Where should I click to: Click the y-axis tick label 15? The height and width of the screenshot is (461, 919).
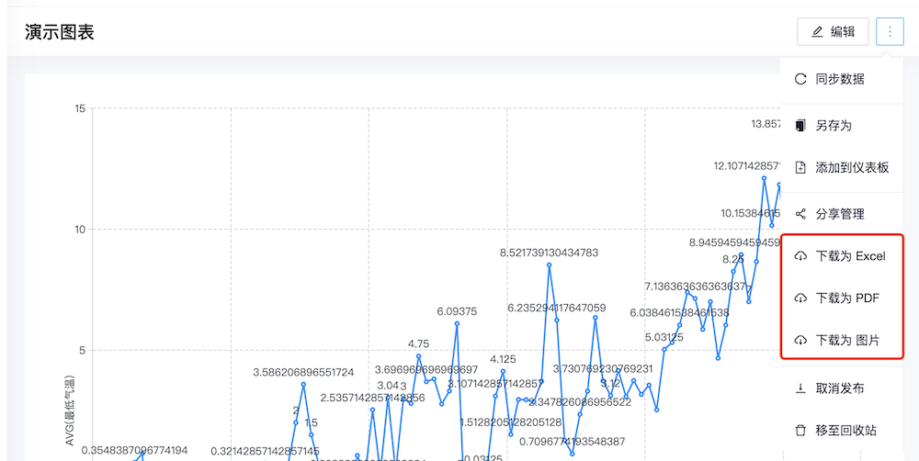point(80,108)
